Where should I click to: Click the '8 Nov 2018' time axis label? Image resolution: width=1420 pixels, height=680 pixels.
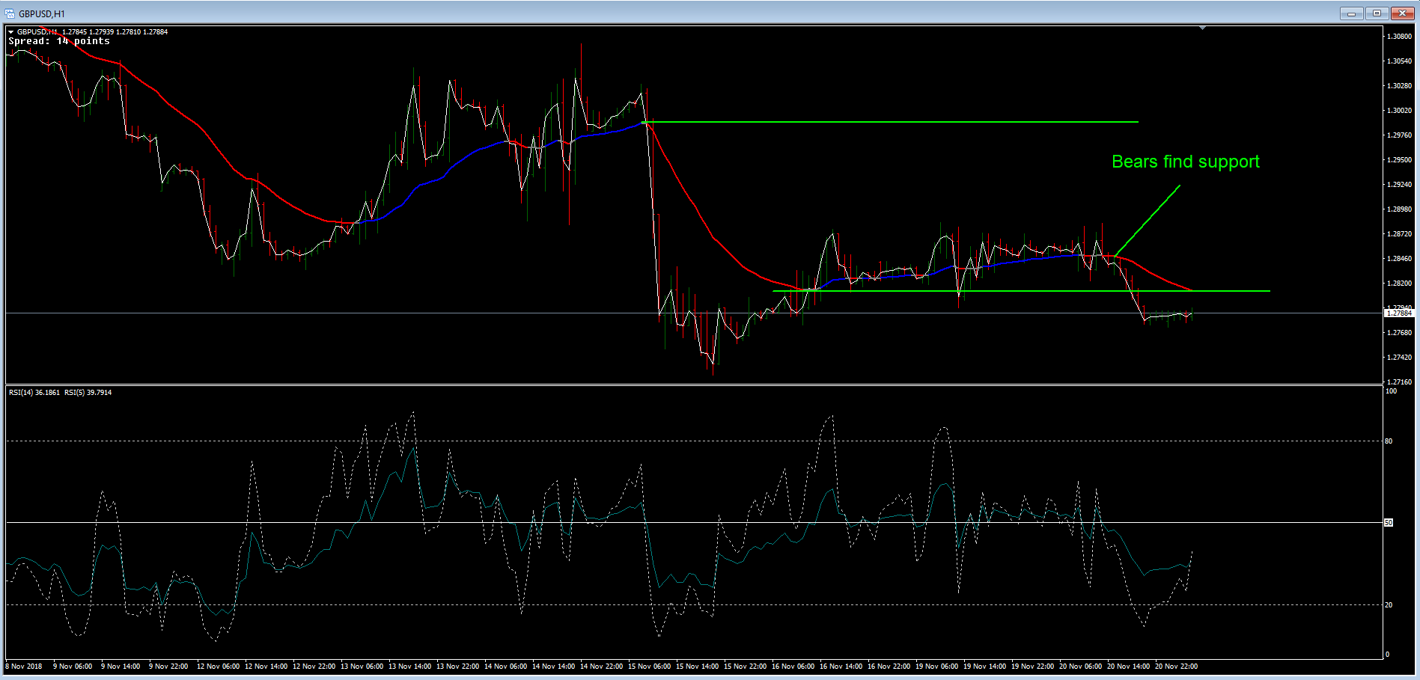pos(24,666)
